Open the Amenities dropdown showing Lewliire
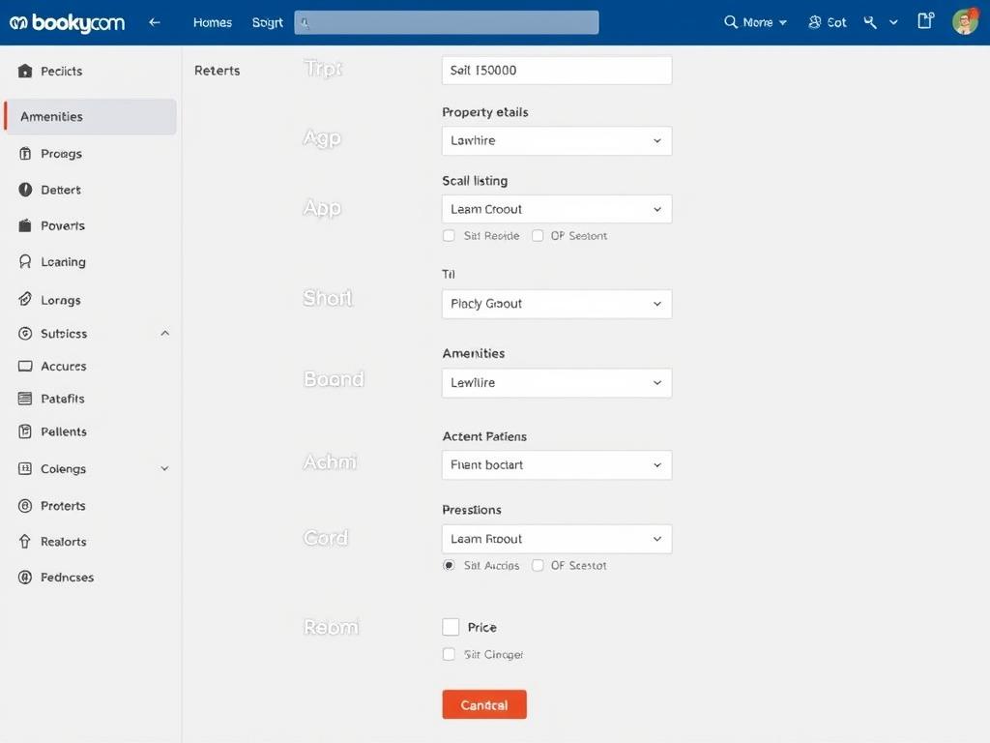Screen dimensions: 990x743 point(556,383)
